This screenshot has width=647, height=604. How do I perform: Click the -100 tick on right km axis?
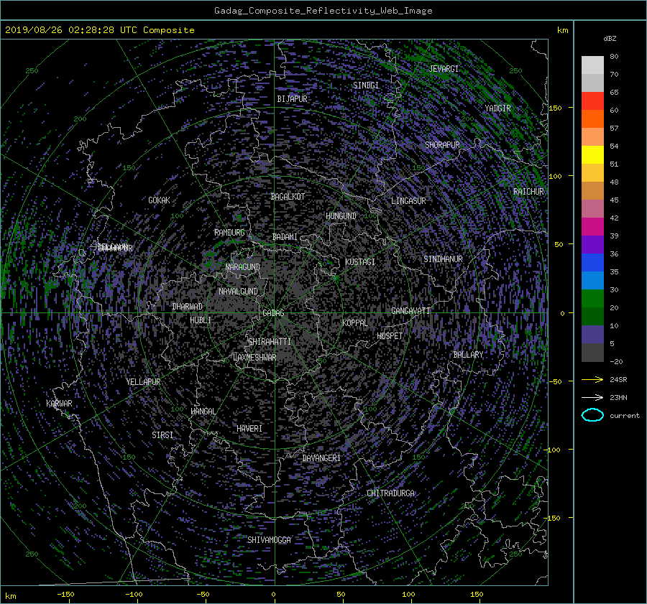coord(554,450)
